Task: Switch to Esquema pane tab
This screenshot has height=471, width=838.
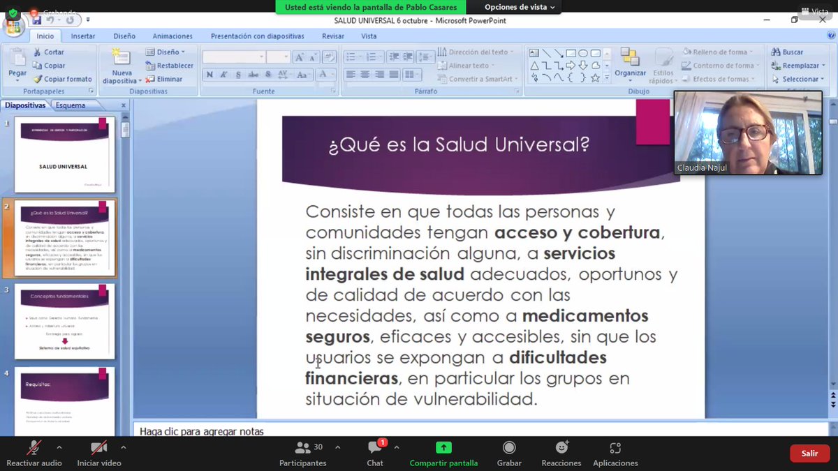Action: click(71, 105)
